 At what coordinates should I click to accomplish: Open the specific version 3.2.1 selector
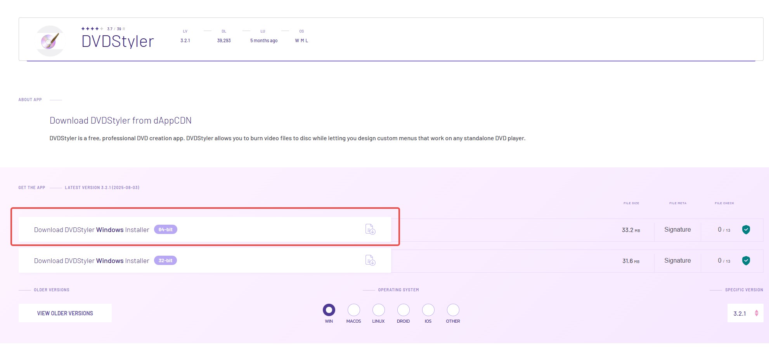click(x=745, y=313)
